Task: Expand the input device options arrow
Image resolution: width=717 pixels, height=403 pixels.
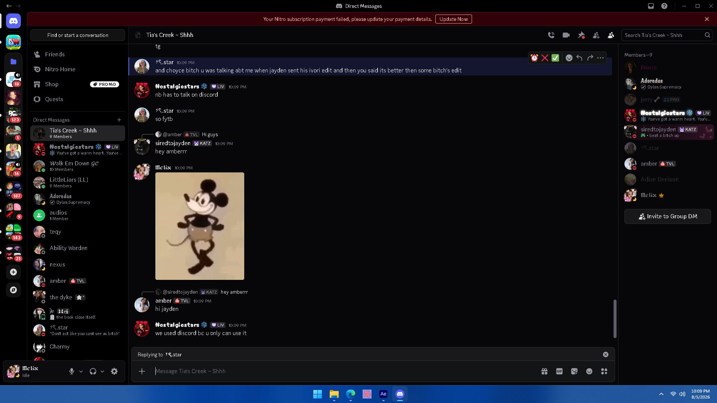Action: click(x=81, y=371)
